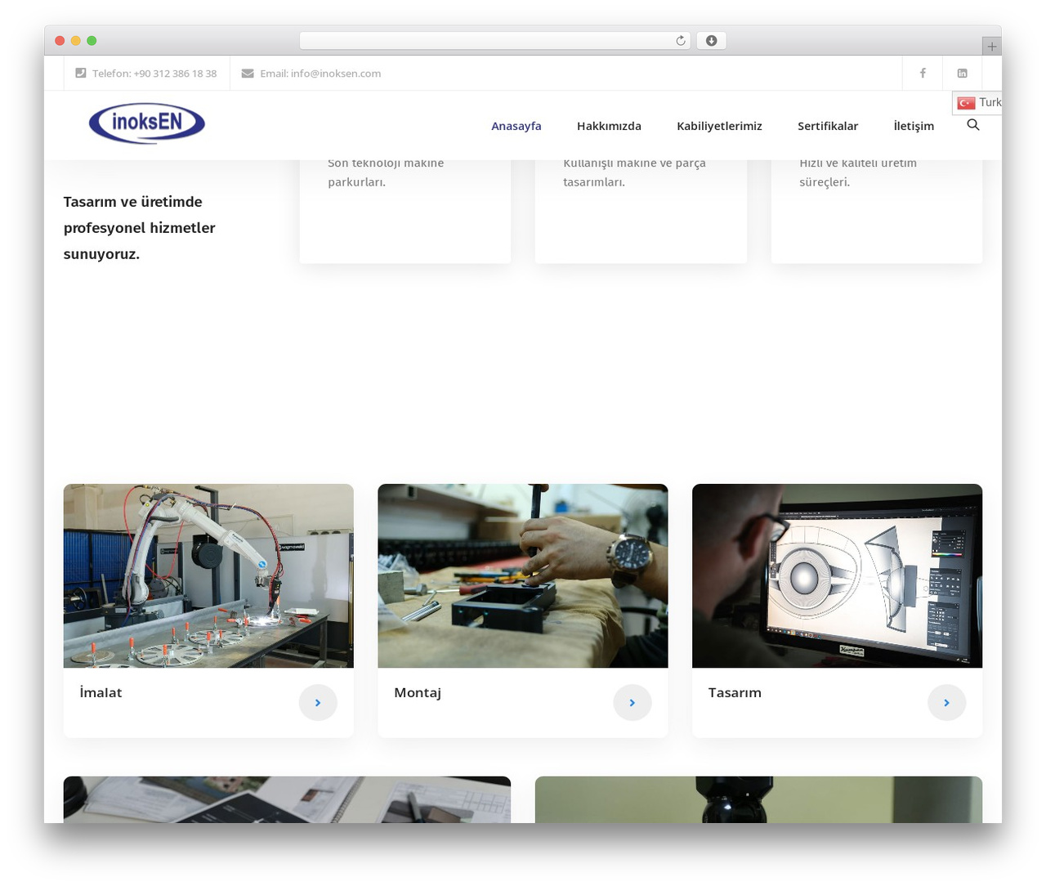Open the LinkedIn icon link
Screen dimensions: 1046x886
click(963, 73)
